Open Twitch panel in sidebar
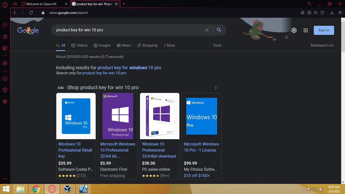Image resolution: width=345 pixels, height=194 pixels. tap(5, 48)
